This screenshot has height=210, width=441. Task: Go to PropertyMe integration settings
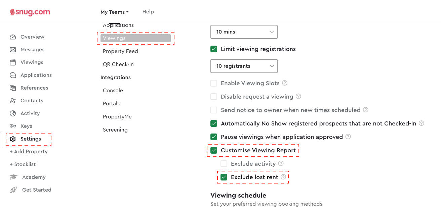click(x=117, y=117)
